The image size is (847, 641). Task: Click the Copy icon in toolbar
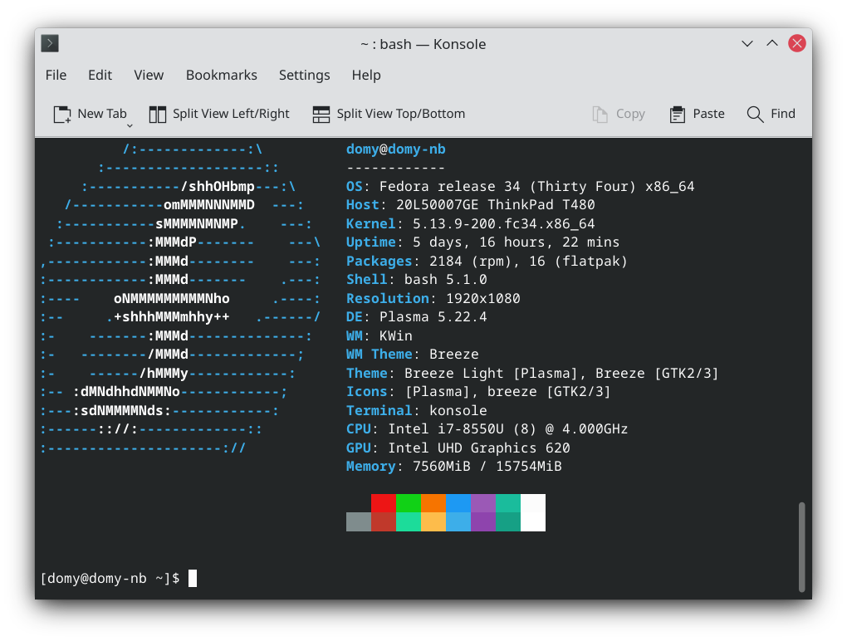click(x=600, y=114)
